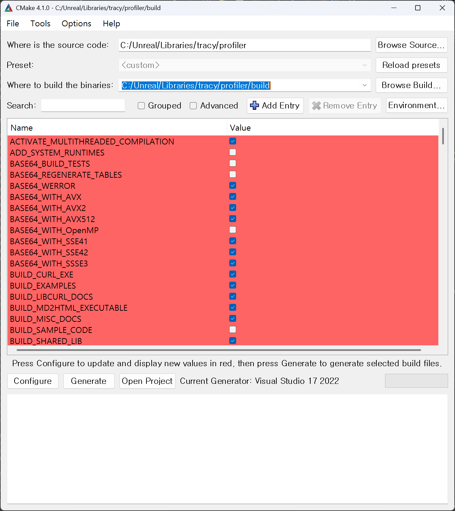The image size is (455, 511).
Task: Select the BUILD_CURL_EXE row name
Action: click(x=42, y=275)
